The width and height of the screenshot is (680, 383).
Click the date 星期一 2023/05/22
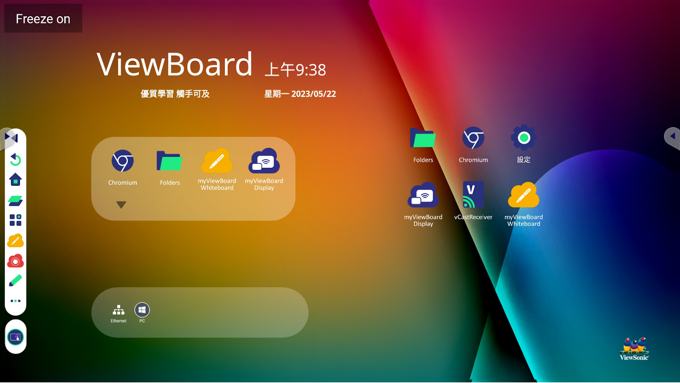300,94
